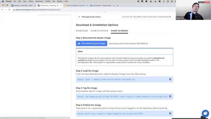Click the browser forward arrow

click(6, 10)
